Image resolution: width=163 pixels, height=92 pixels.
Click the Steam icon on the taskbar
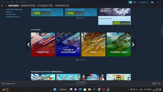pos(108,89)
